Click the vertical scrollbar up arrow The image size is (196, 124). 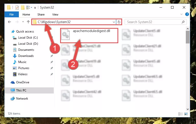click(x=188, y=29)
